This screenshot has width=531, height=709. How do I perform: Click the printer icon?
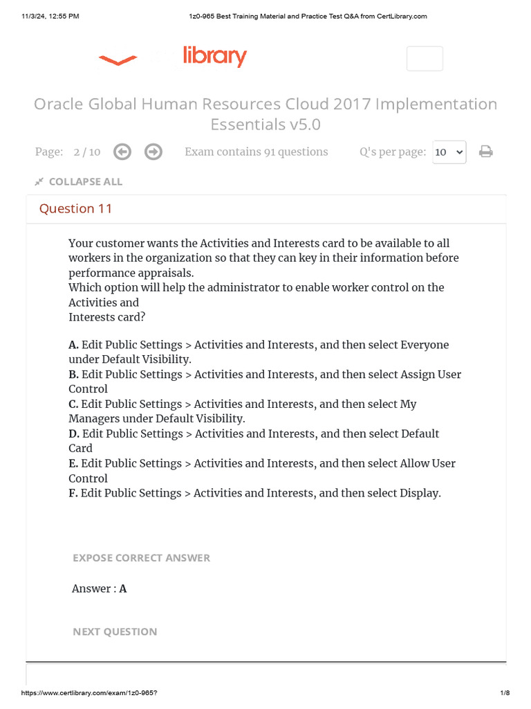click(x=486, y=152)
